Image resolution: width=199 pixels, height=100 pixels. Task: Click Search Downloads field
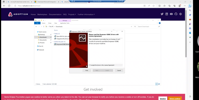point(149,27)
